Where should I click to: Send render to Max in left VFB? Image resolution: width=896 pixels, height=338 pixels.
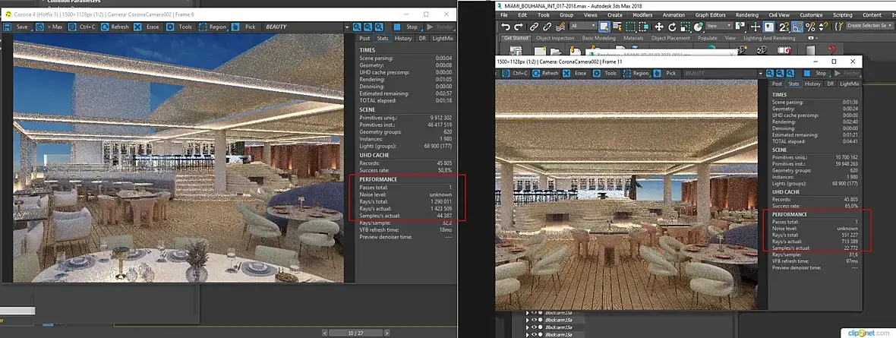pyautogui.click(x=49, y=27)
